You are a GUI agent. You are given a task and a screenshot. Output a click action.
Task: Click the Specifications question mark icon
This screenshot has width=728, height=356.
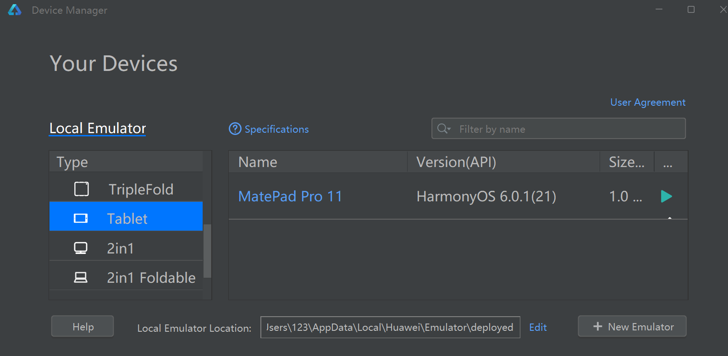point(235,129)
